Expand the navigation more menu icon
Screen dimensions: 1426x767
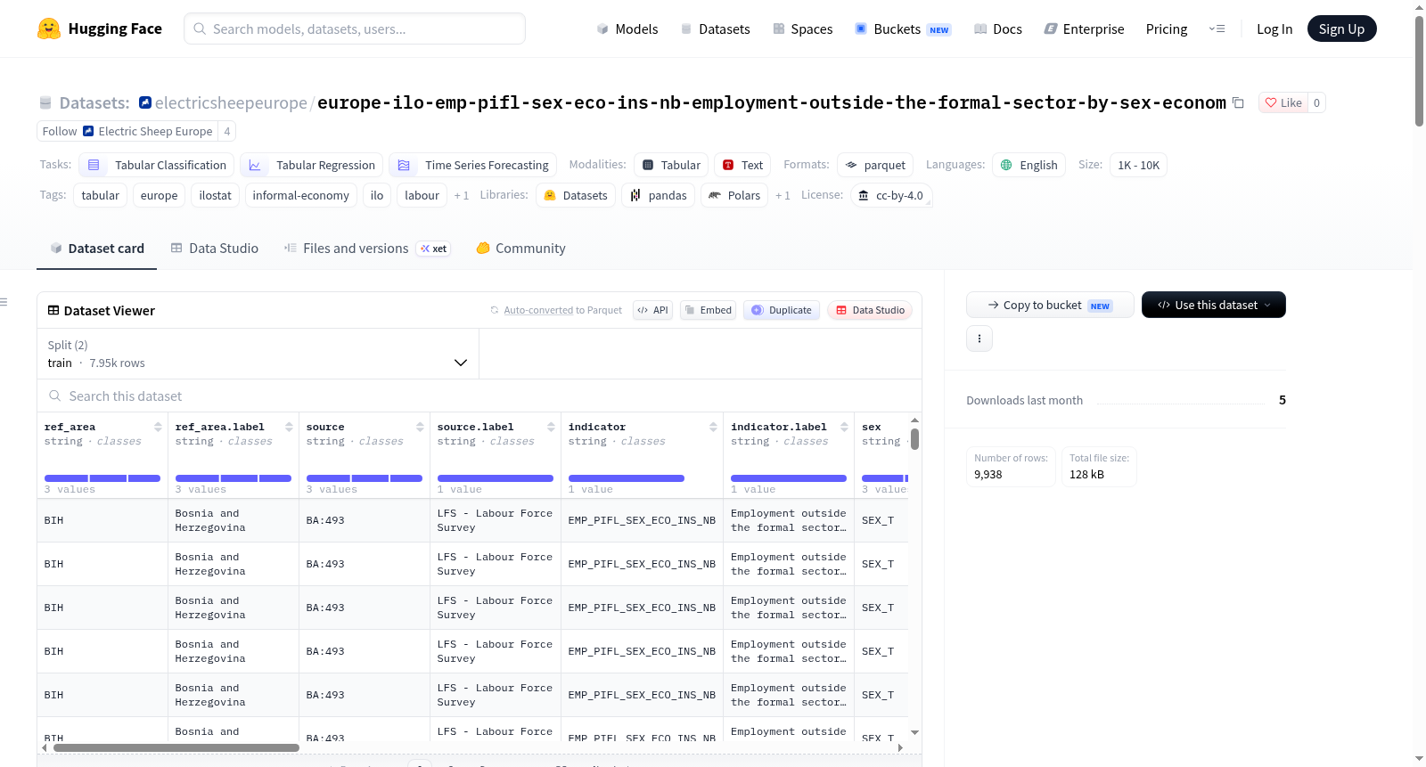click(x=1217, y=29)
